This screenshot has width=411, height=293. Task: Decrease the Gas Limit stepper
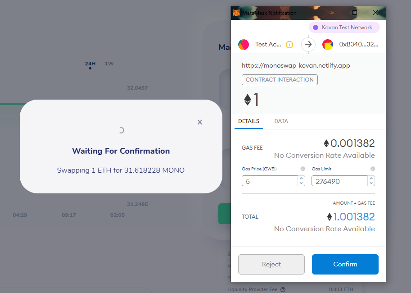click(371, 183)
